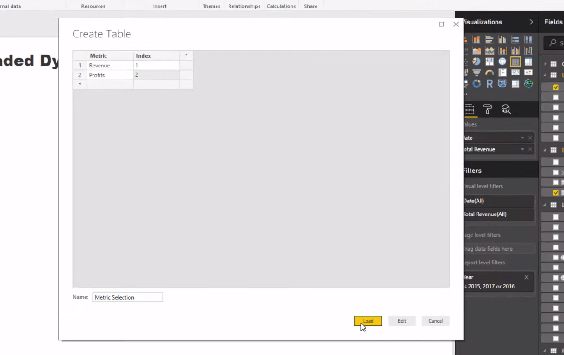
Task: Add a new column via asterisk header
Action: (x=186, y=55)
